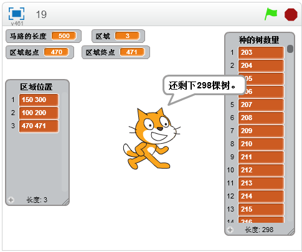Select list item '470 471' in 区域位置
302x252 pixels.
click(39, 126)
